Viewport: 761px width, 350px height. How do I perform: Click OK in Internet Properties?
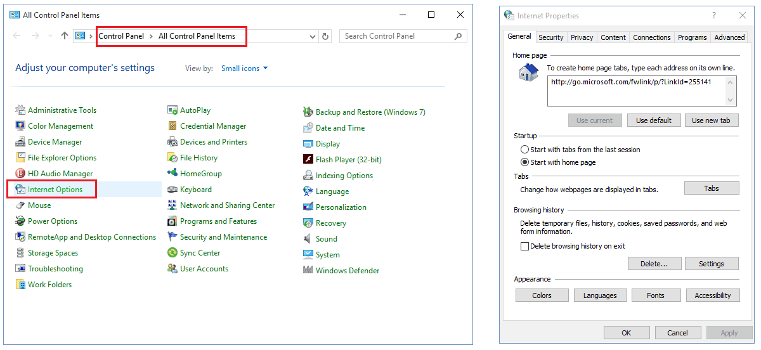coord(627,333)
